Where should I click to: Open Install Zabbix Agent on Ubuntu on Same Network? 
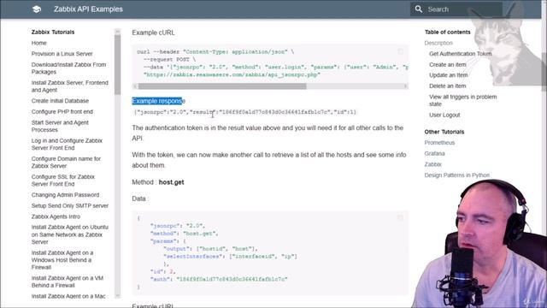tap(70, 234)
